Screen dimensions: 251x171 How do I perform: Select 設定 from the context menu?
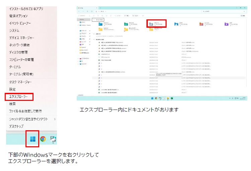coord(12,90)
